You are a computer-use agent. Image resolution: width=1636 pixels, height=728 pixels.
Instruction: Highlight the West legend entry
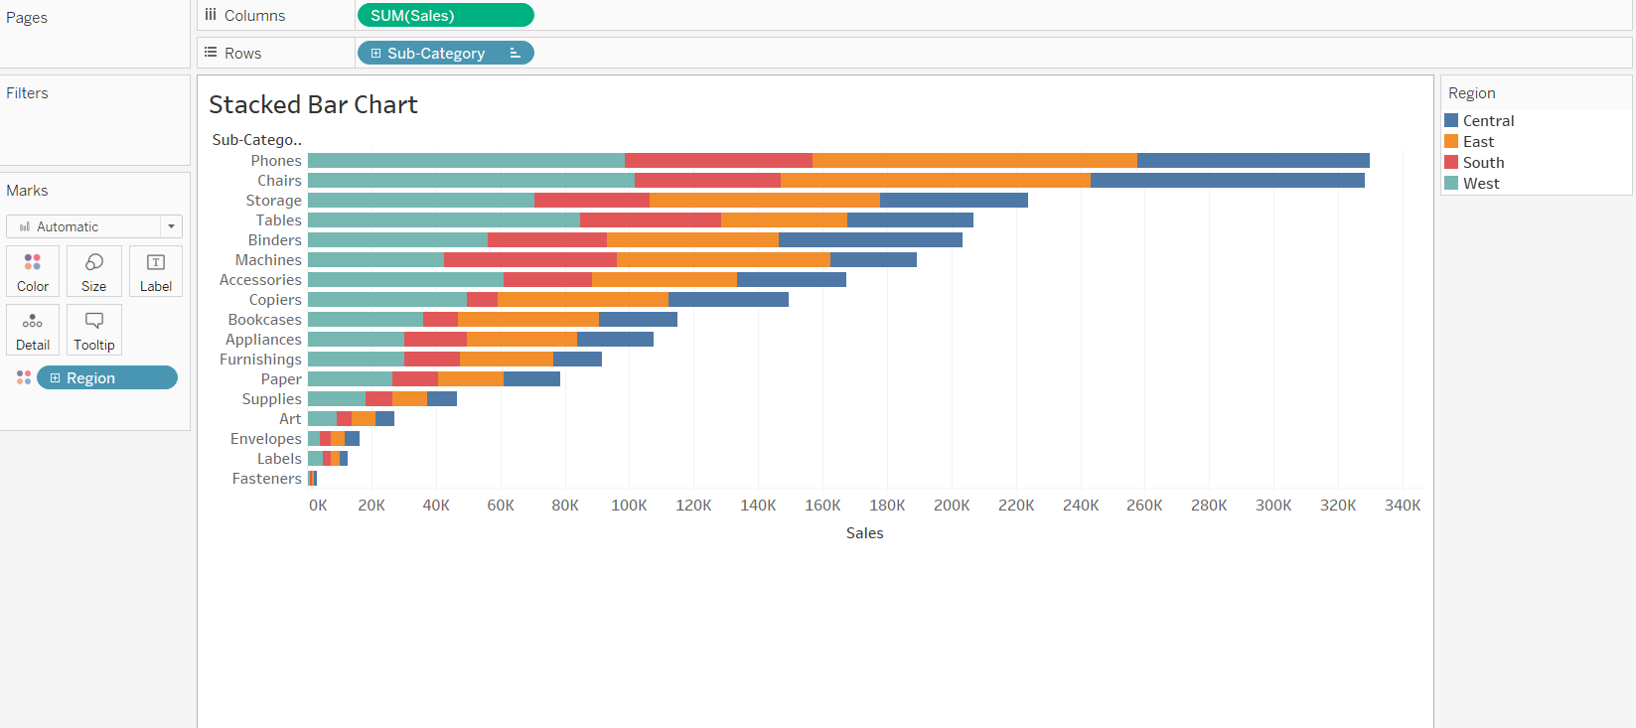[x=1481, y=184]
